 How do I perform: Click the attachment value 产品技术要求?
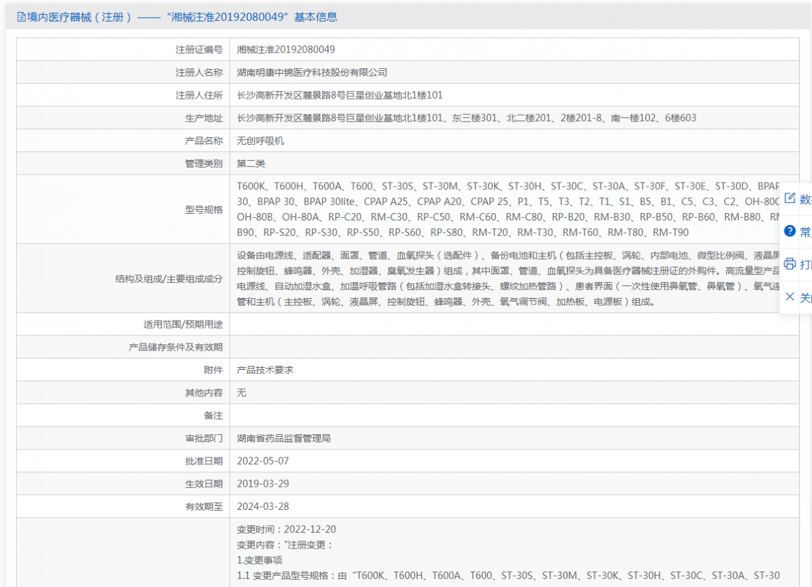[265, 370]
